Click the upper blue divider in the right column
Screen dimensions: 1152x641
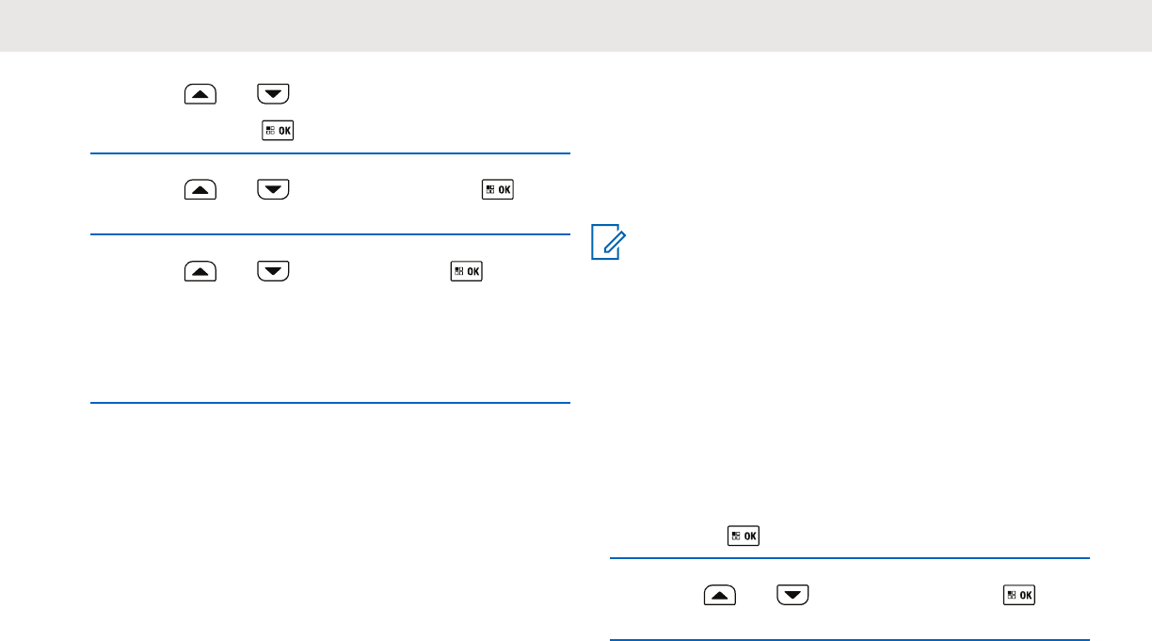(850, 558)
